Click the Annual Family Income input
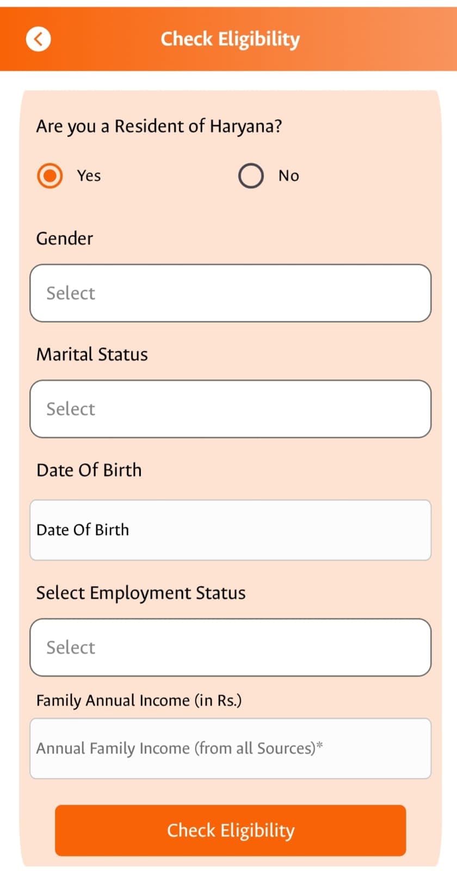Viewport: 457px width, 871px height. point(230,748)
